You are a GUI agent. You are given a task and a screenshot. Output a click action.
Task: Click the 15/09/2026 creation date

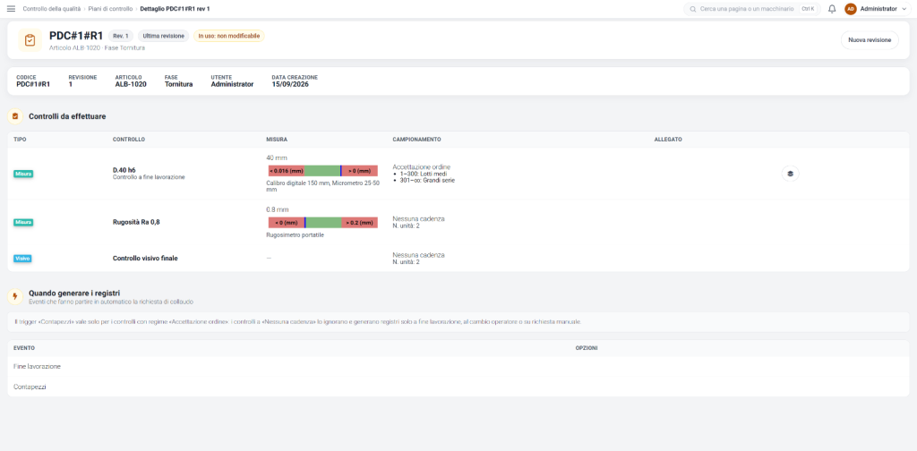[x=290, y=84]
